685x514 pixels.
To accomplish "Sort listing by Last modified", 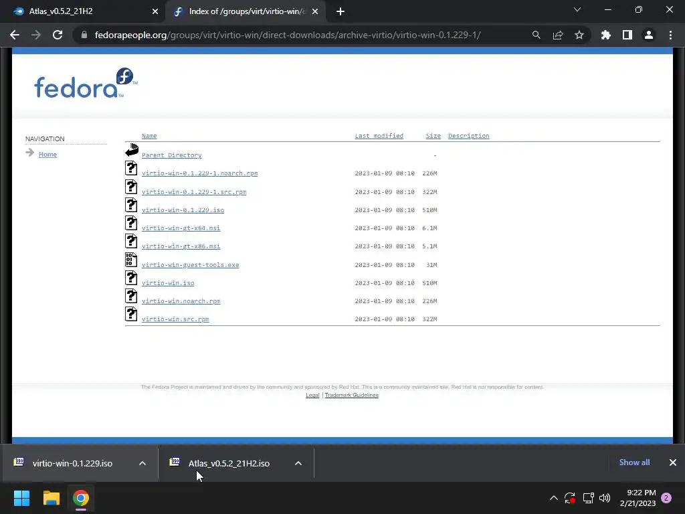I will [379, 136].
